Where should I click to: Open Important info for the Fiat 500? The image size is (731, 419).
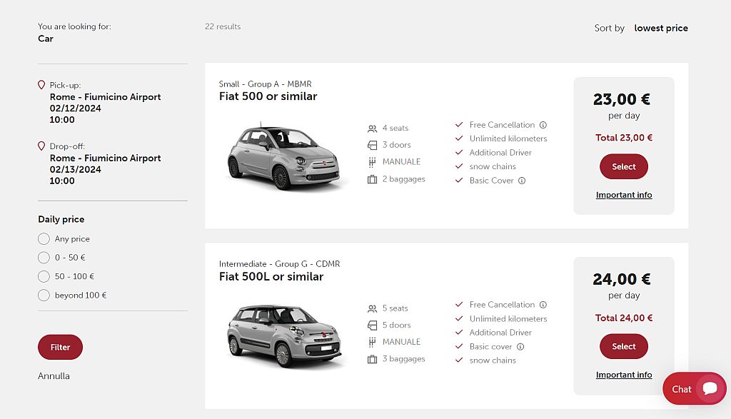coord(624,195)
